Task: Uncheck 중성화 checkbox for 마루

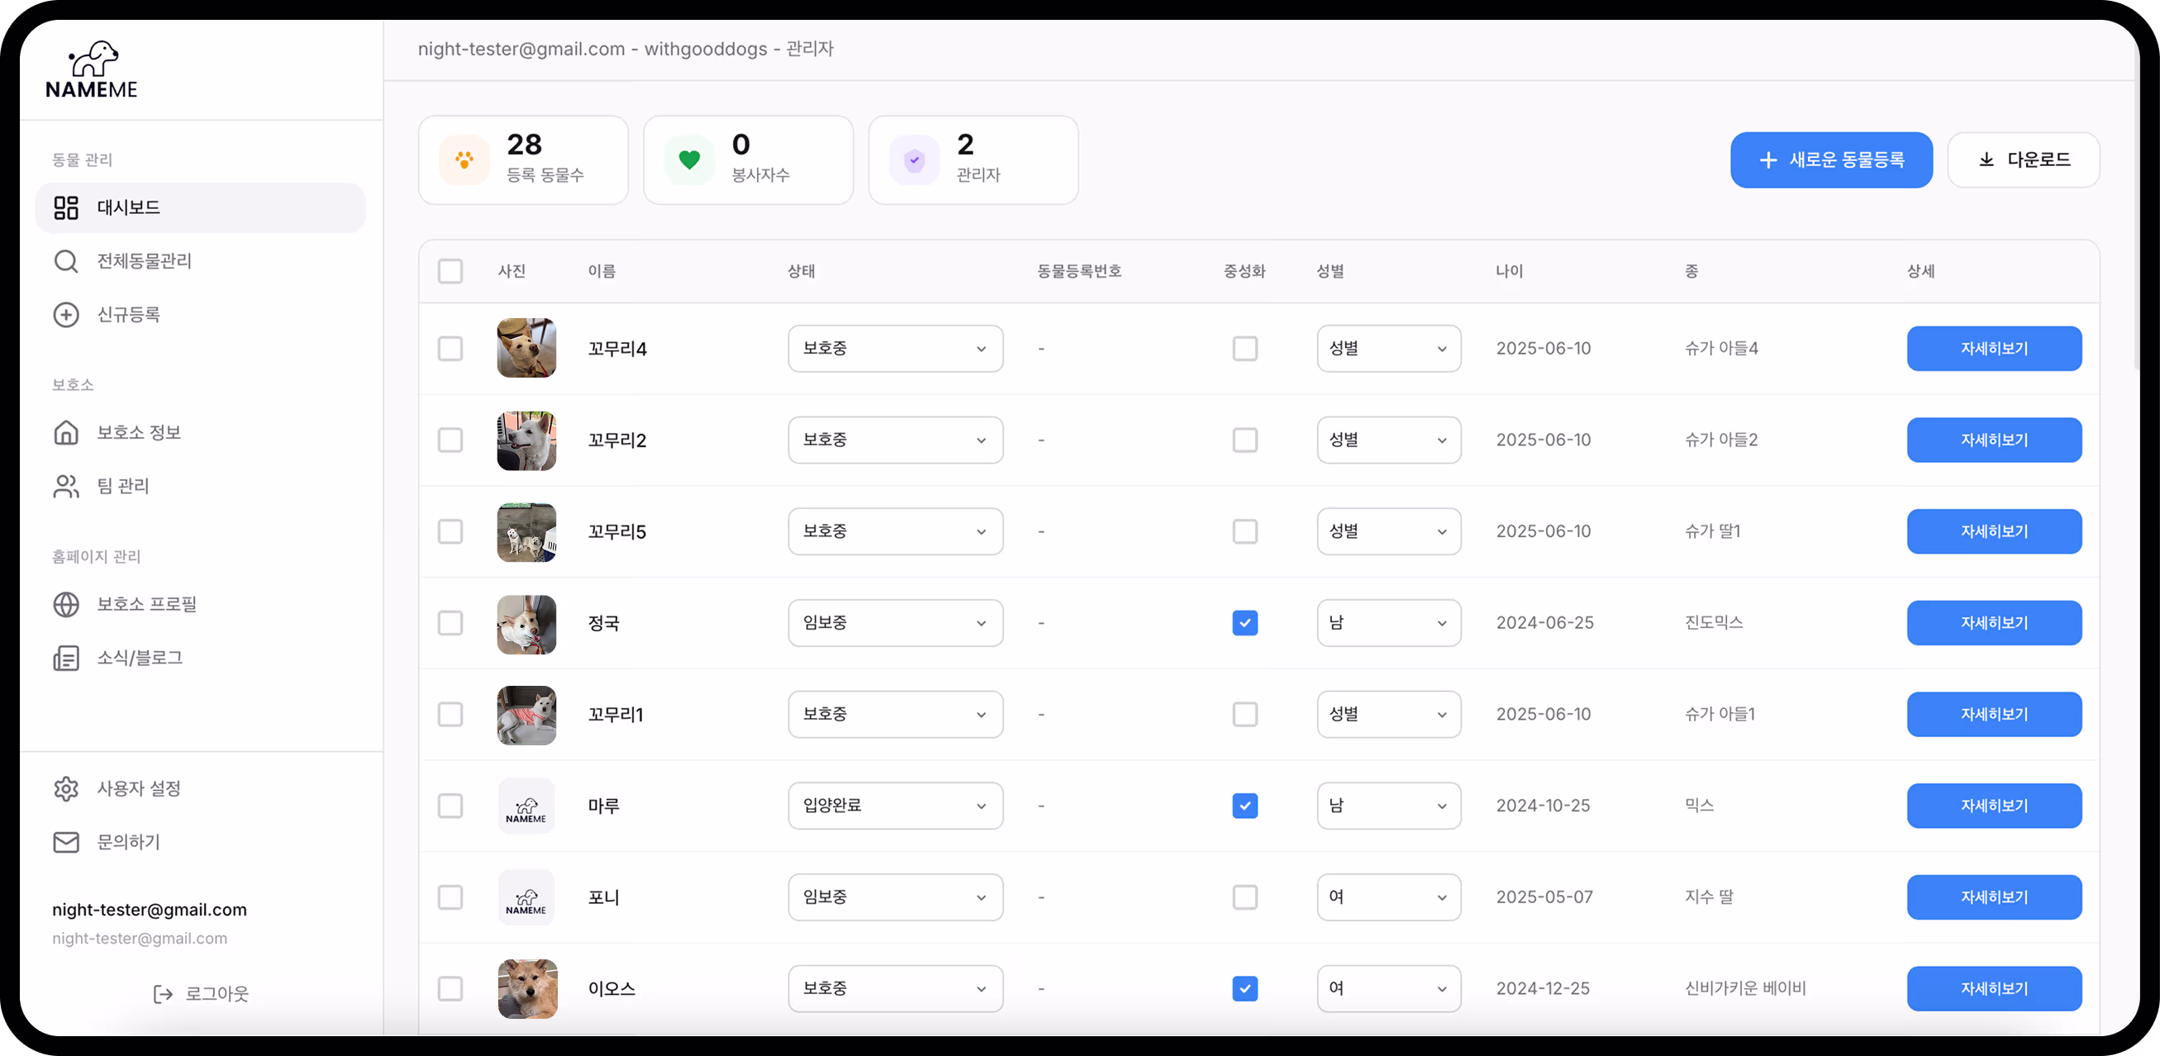Action: click(x=1245, y=805)
